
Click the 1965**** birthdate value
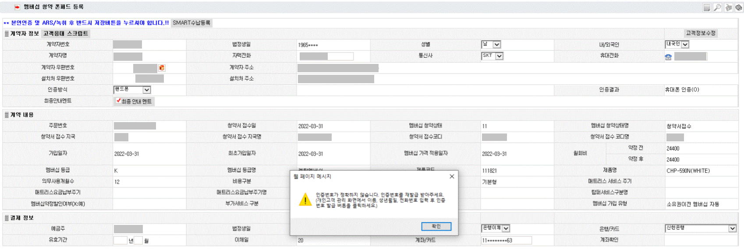point(308,45)
